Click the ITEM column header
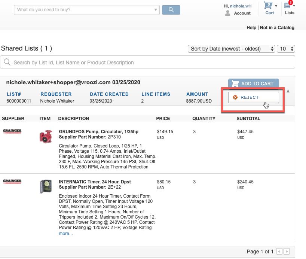Screen dimensions: 306x259 [x=45, y=119]
